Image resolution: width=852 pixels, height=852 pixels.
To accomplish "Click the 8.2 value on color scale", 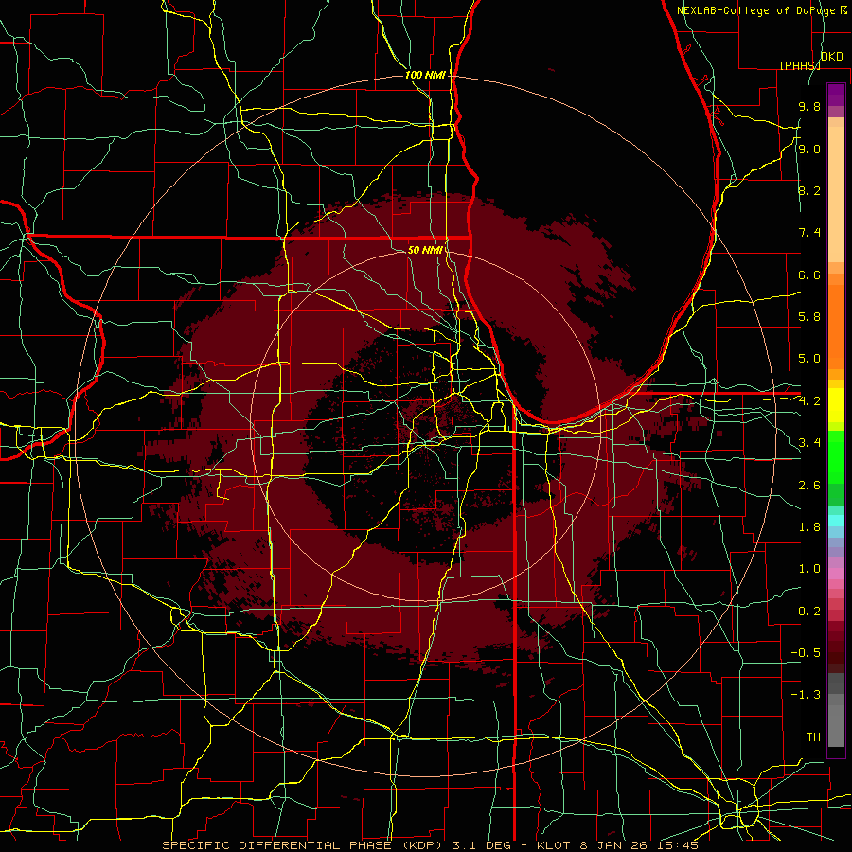I will [x=809, y=190].
